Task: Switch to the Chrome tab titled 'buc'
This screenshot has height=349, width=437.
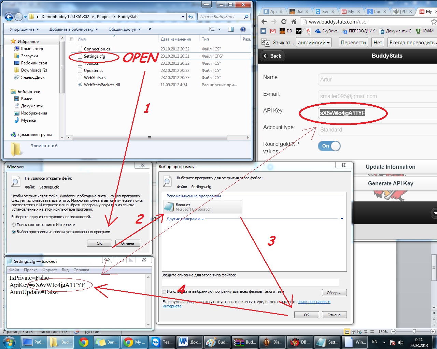Action: tap(376, 11)
